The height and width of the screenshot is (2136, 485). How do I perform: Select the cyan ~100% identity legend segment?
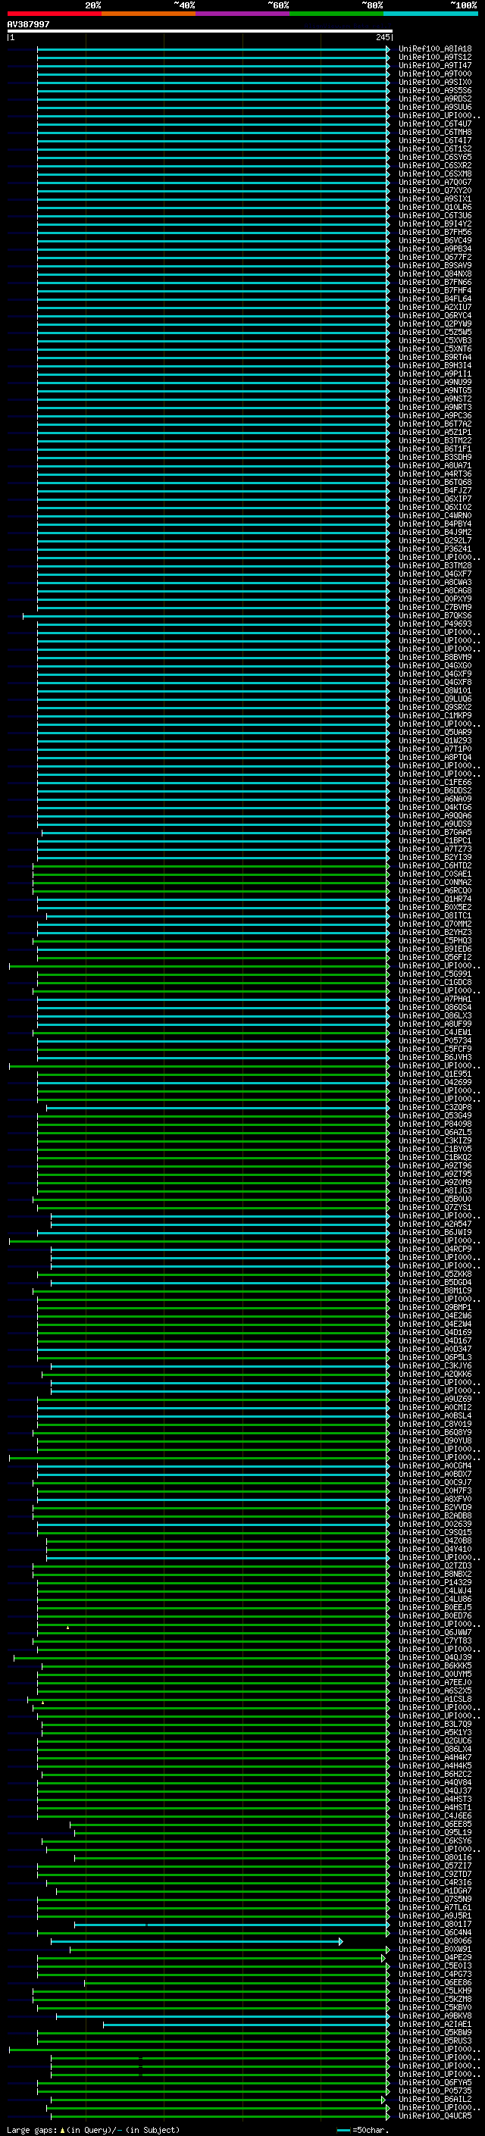(430, 14)
